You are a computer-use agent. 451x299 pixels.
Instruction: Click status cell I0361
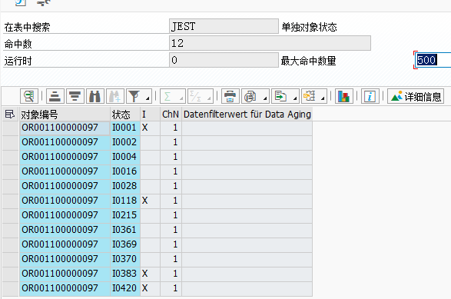[125, 230]
